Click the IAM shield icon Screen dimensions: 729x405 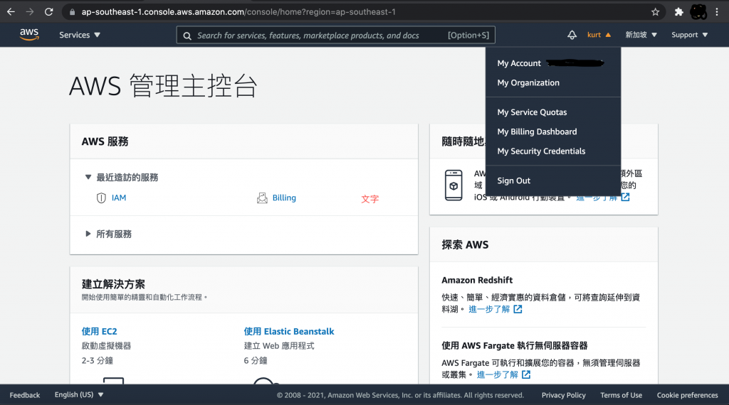click(101, 198)
